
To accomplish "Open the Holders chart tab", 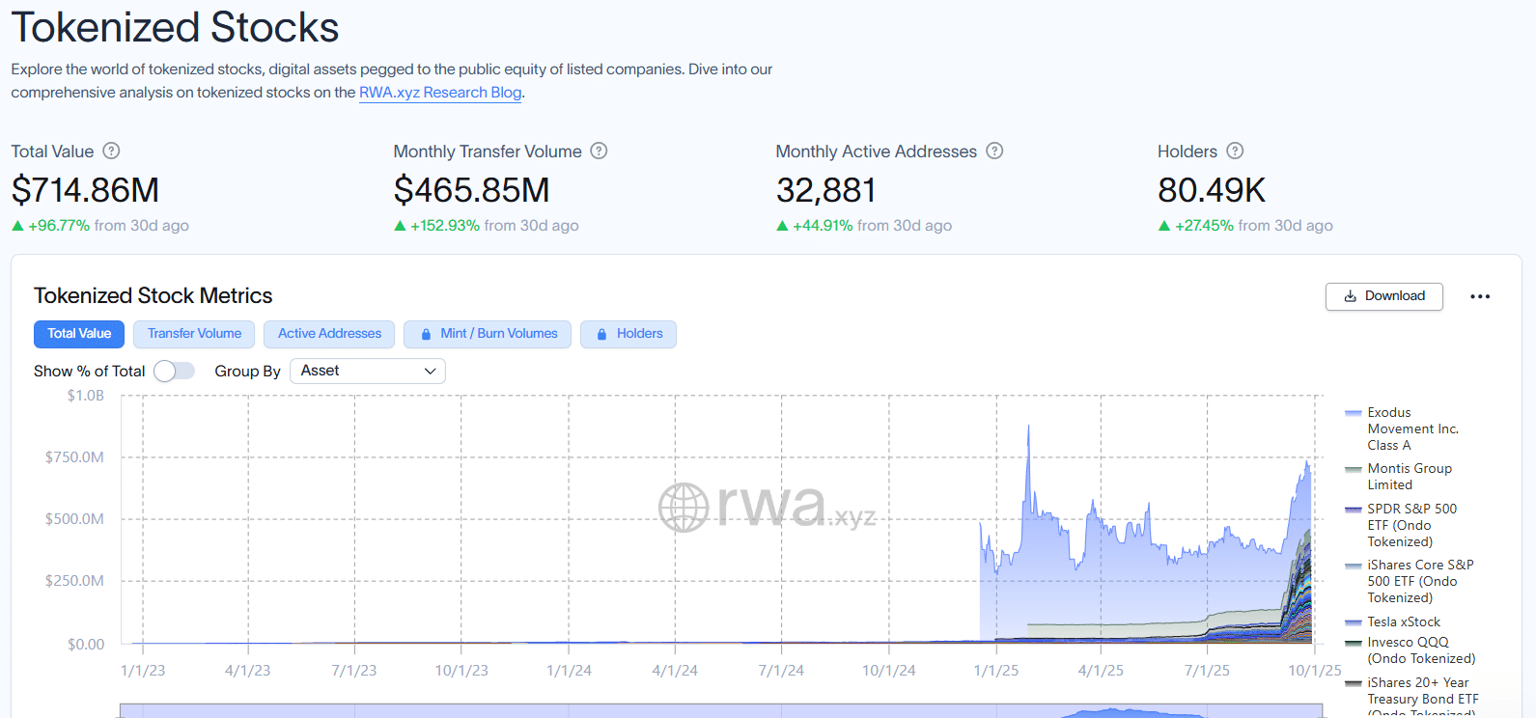I will (x=628, y=334).
